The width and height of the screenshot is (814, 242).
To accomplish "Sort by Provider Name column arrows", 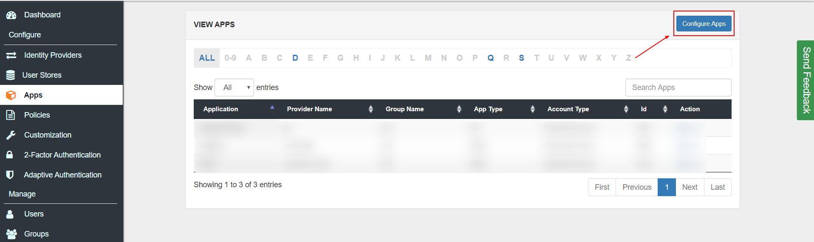I will click(371, 109).
